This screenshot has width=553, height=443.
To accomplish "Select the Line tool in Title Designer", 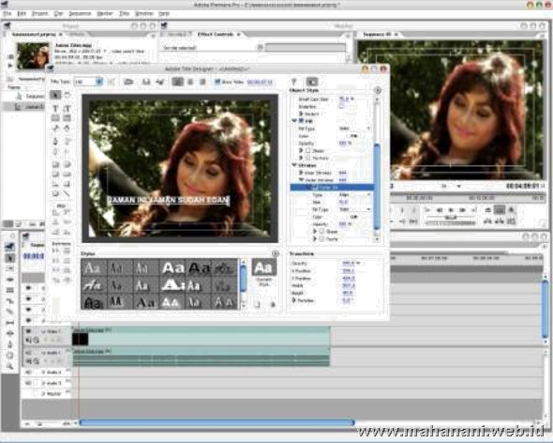I will pyautogui.click(x=67, y=194).
